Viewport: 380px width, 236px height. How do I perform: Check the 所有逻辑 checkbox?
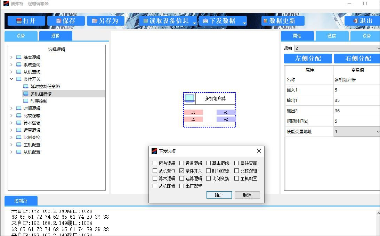[155, 163]
